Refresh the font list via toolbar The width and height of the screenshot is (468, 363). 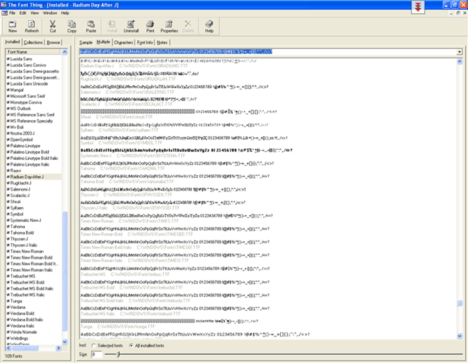point(32,26)
